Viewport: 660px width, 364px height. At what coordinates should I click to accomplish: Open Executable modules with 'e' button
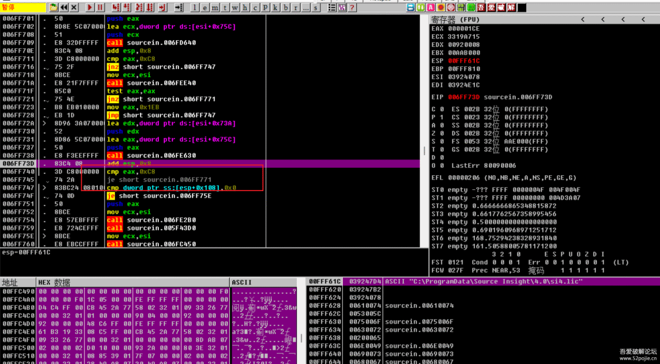205,7
